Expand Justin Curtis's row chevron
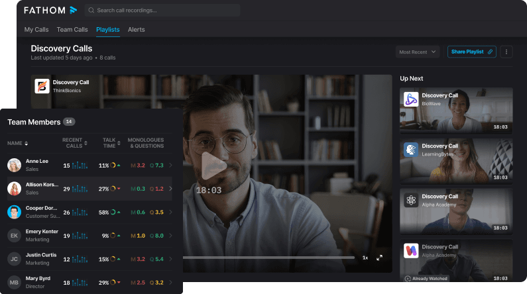The width and height of the screenshot is (527, 294). click(x=170, y=259)
